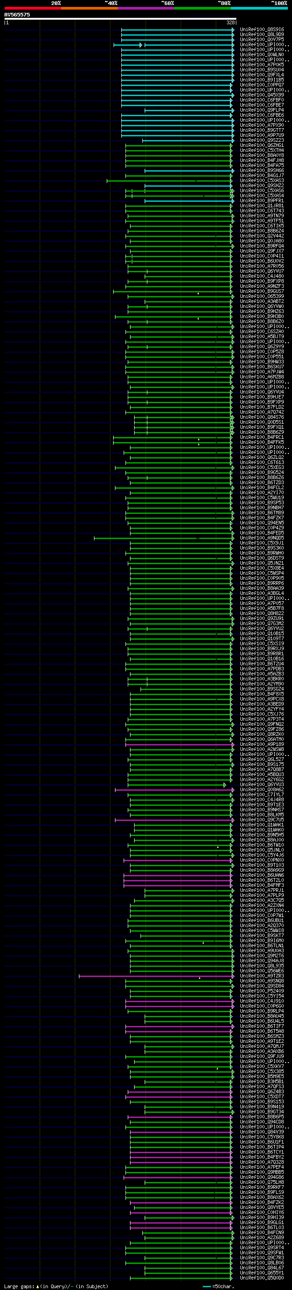
Task: Open hit UniRef100_A7P0K5
Action: point(262,65)
